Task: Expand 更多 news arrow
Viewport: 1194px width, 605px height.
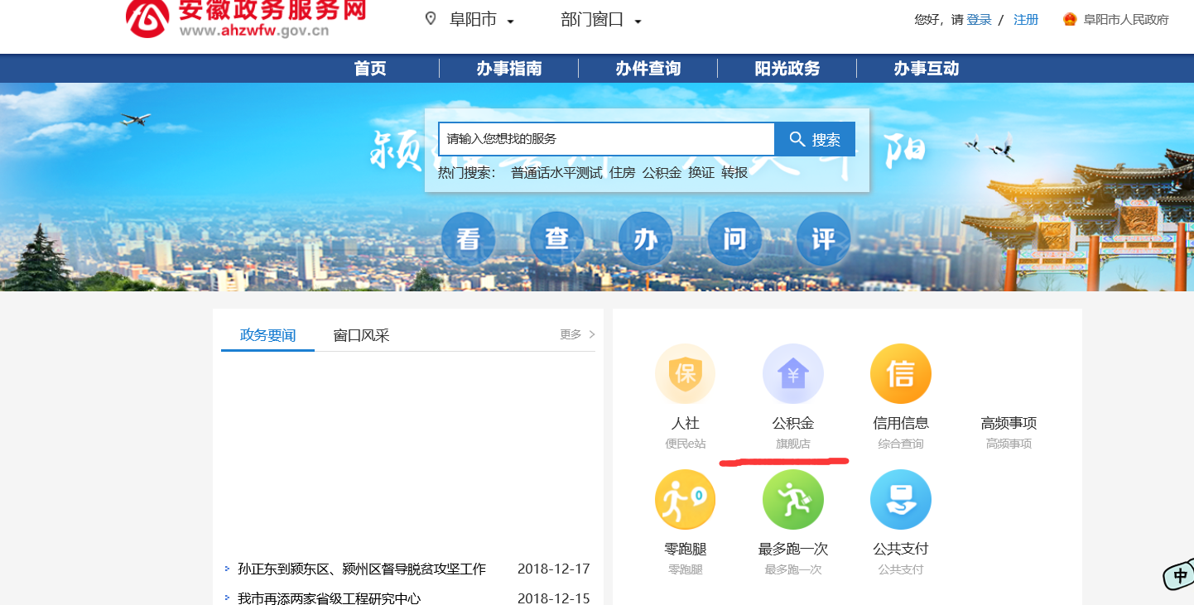Action: pyautogui.click(x=577, y=334)
